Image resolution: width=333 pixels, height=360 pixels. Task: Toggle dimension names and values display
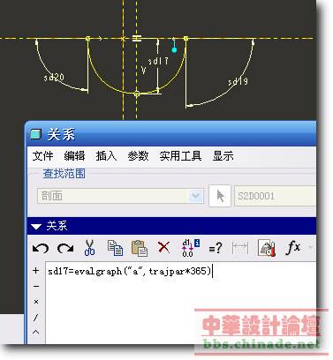point(190,248)
